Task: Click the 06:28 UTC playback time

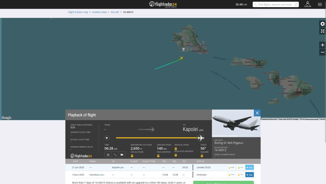Action: pyautogui.click(x=111, y=148)
